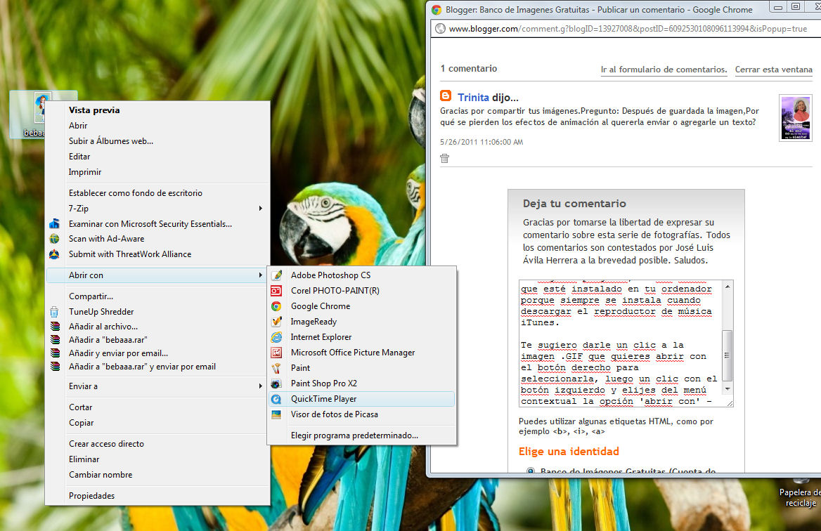Click the Picasa photo viewer icon
Screen dimensions: 821x531
pyautogui.click(x=276, y=414)
